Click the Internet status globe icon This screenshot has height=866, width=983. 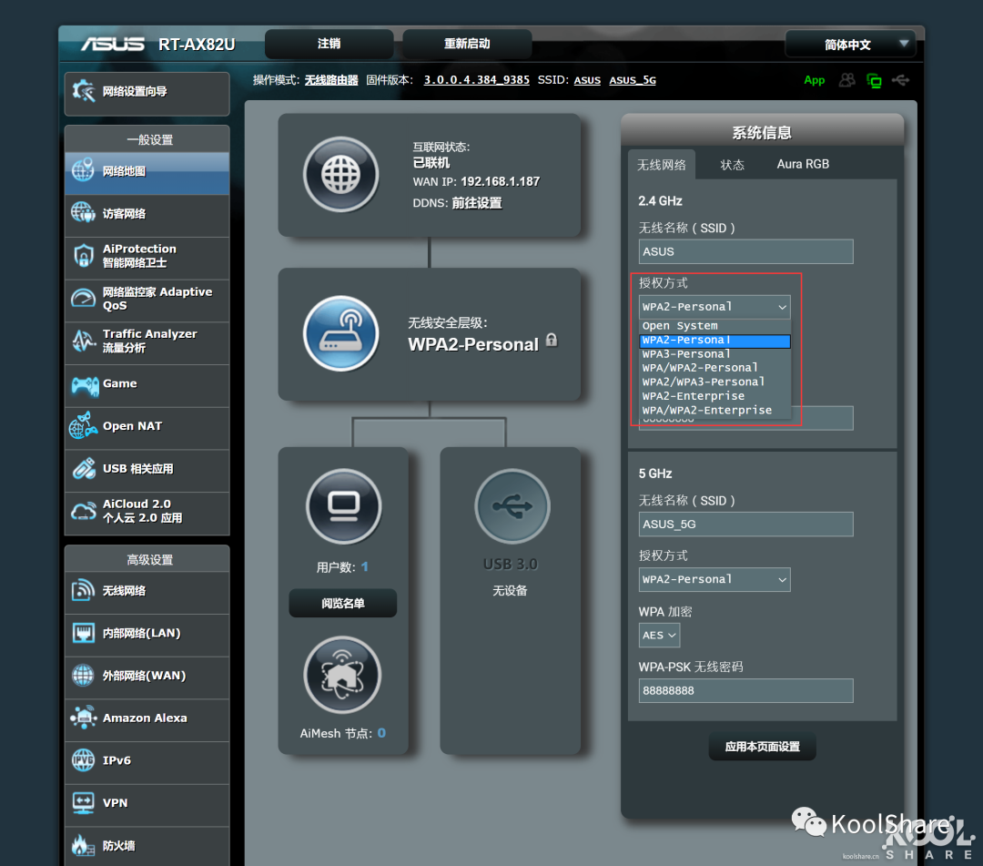pyautogui.click(x=341, y=175)
